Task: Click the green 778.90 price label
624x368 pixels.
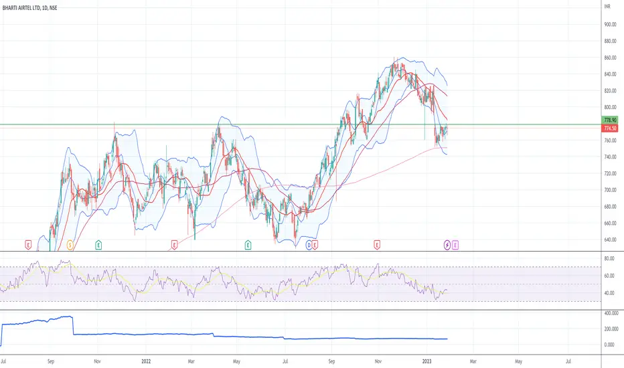Action: point(610,120)
